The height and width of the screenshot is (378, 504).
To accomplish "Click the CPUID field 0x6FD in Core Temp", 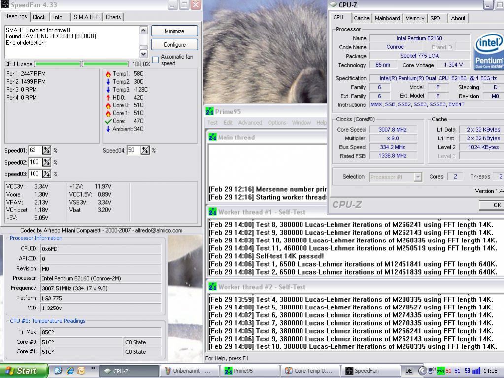I will coord(101,249).
